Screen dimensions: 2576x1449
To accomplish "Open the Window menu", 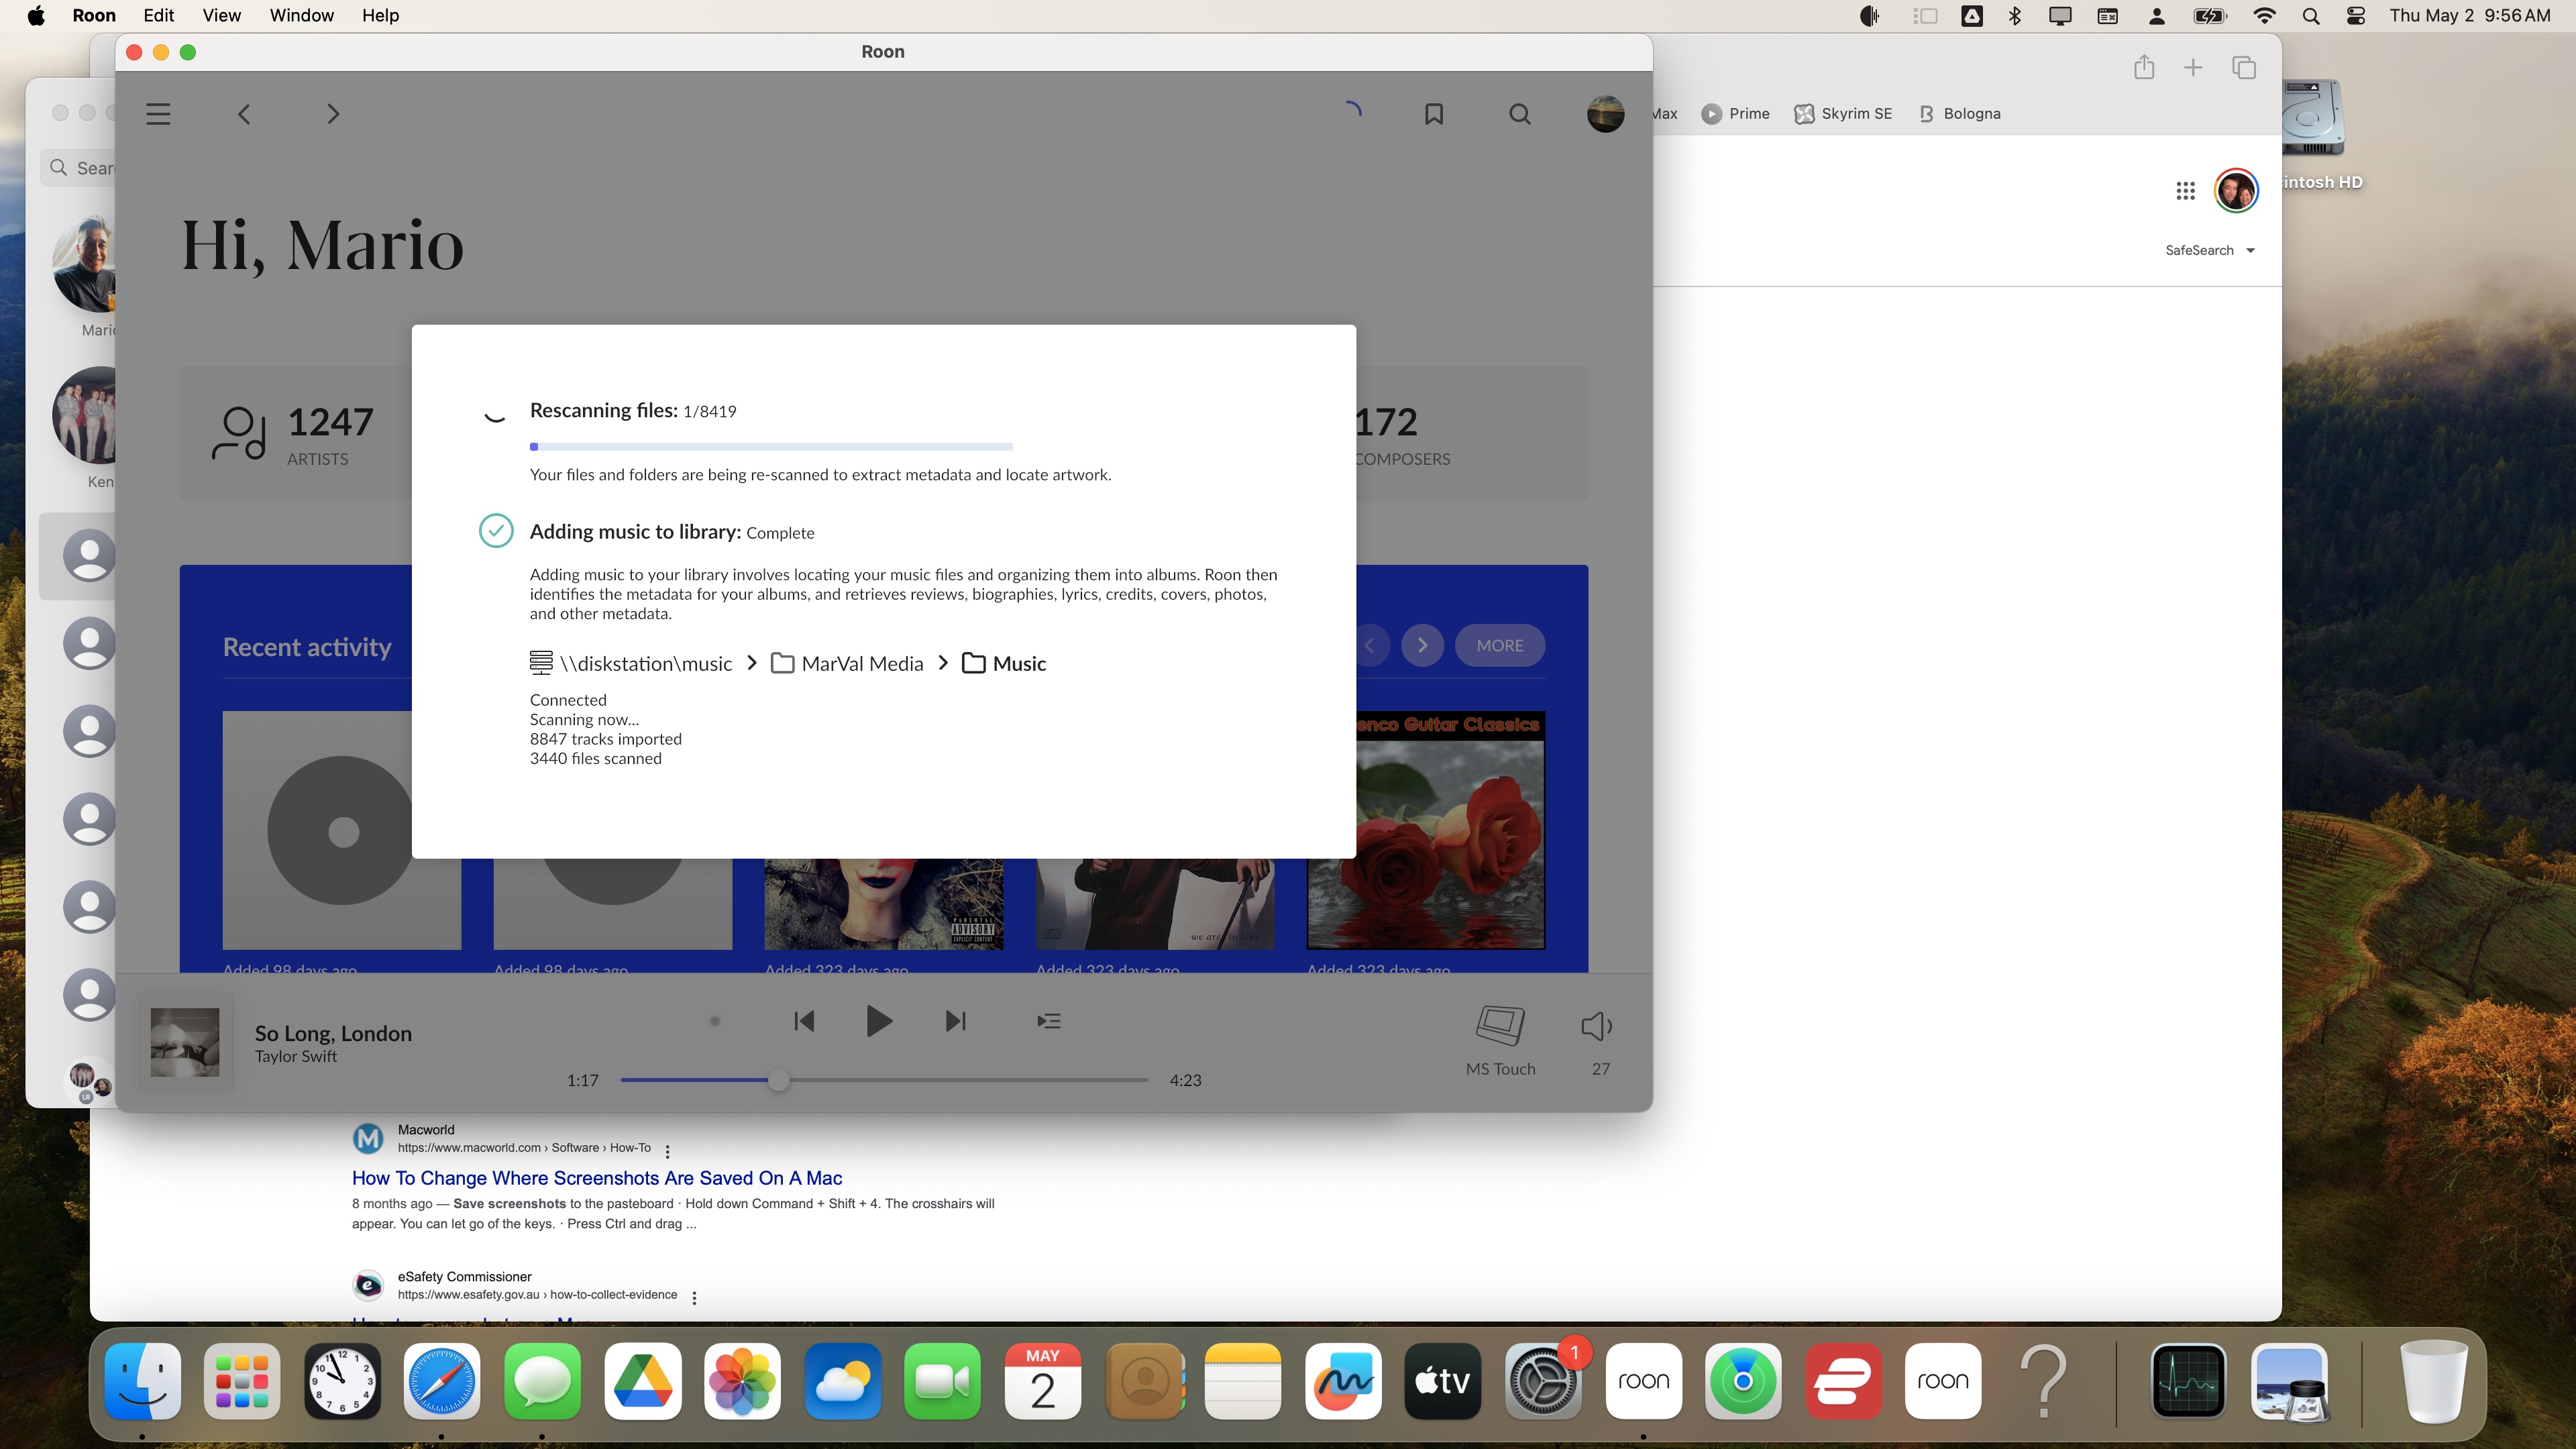I will 301,15.
